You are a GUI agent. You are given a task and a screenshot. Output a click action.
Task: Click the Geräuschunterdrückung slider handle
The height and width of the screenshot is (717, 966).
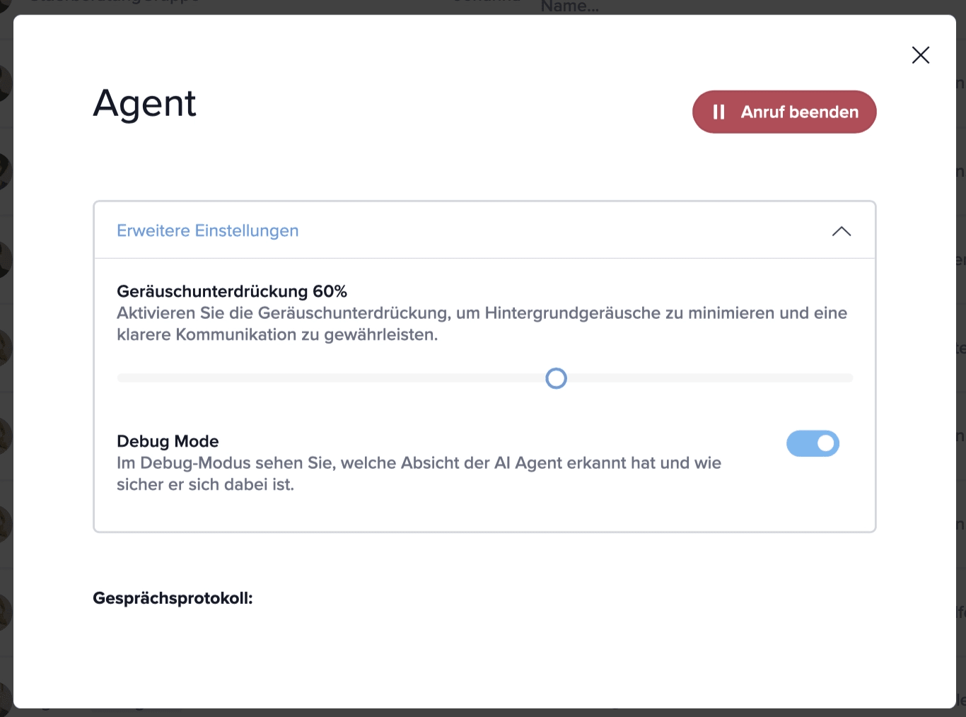pos(556,378)
